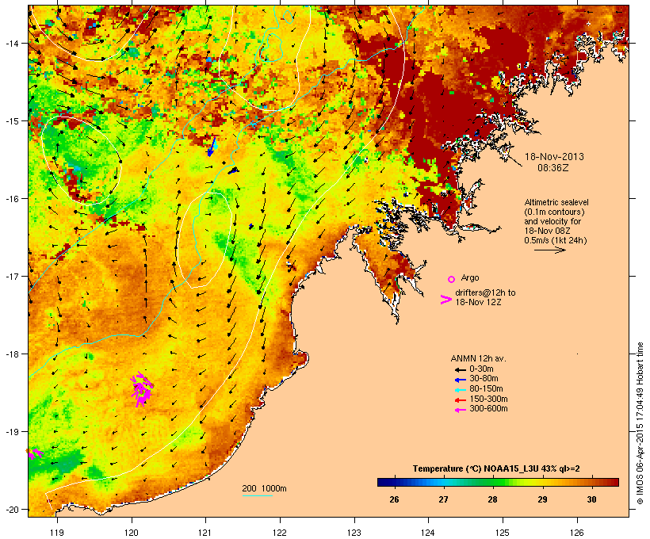Click latitude axis label -15
The image size is (650, 539).
pos(12,121)
